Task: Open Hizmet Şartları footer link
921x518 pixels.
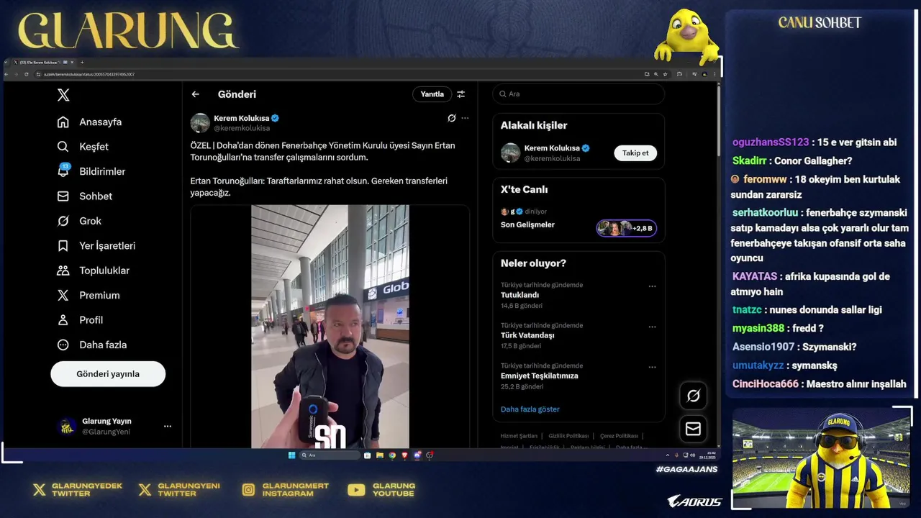Action: coord(519,436)
